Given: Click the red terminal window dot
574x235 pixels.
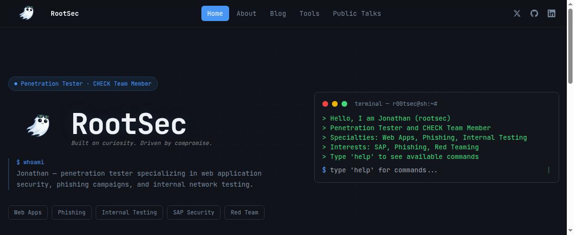Looking at the screenshot, I should [325, 104].
